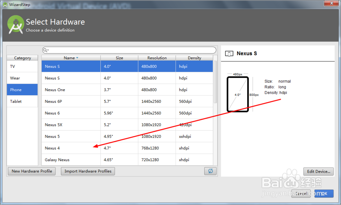Click the Size column header
Viewport: 341px width, 205px height.
pyautogui.click(x=119, y=58)
